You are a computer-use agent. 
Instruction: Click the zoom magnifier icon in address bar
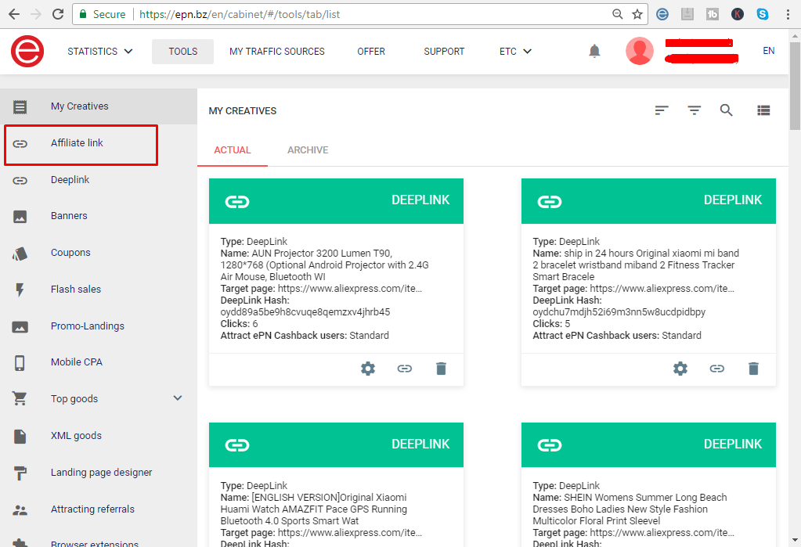(618, 14)
